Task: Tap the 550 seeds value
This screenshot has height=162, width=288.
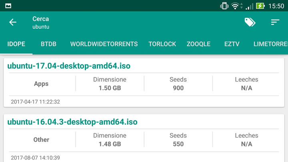Action: click(178, 144)
